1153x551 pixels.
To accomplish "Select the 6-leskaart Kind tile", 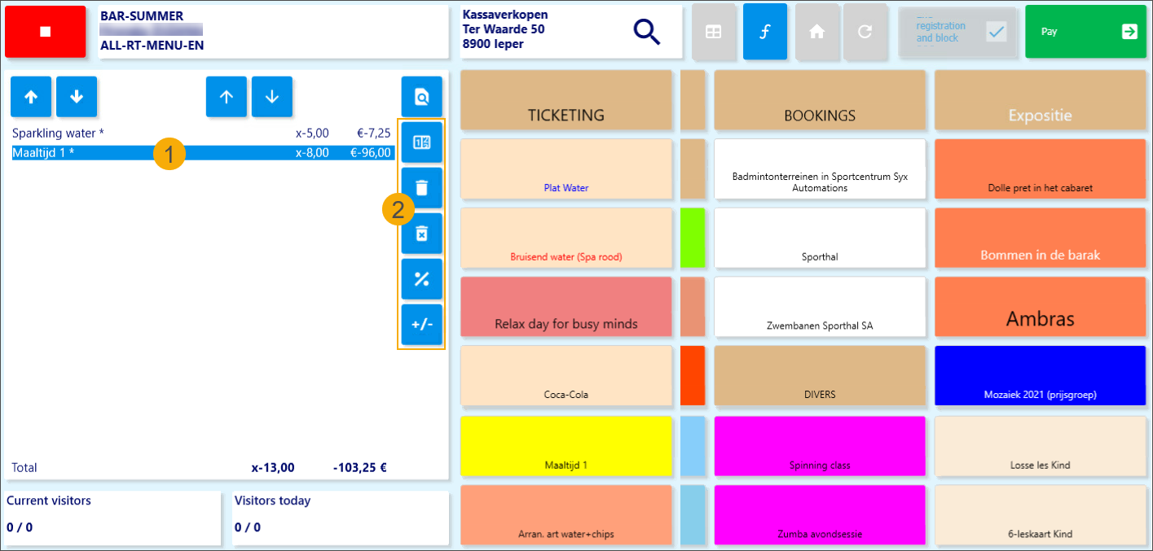I will point(1041,515).
